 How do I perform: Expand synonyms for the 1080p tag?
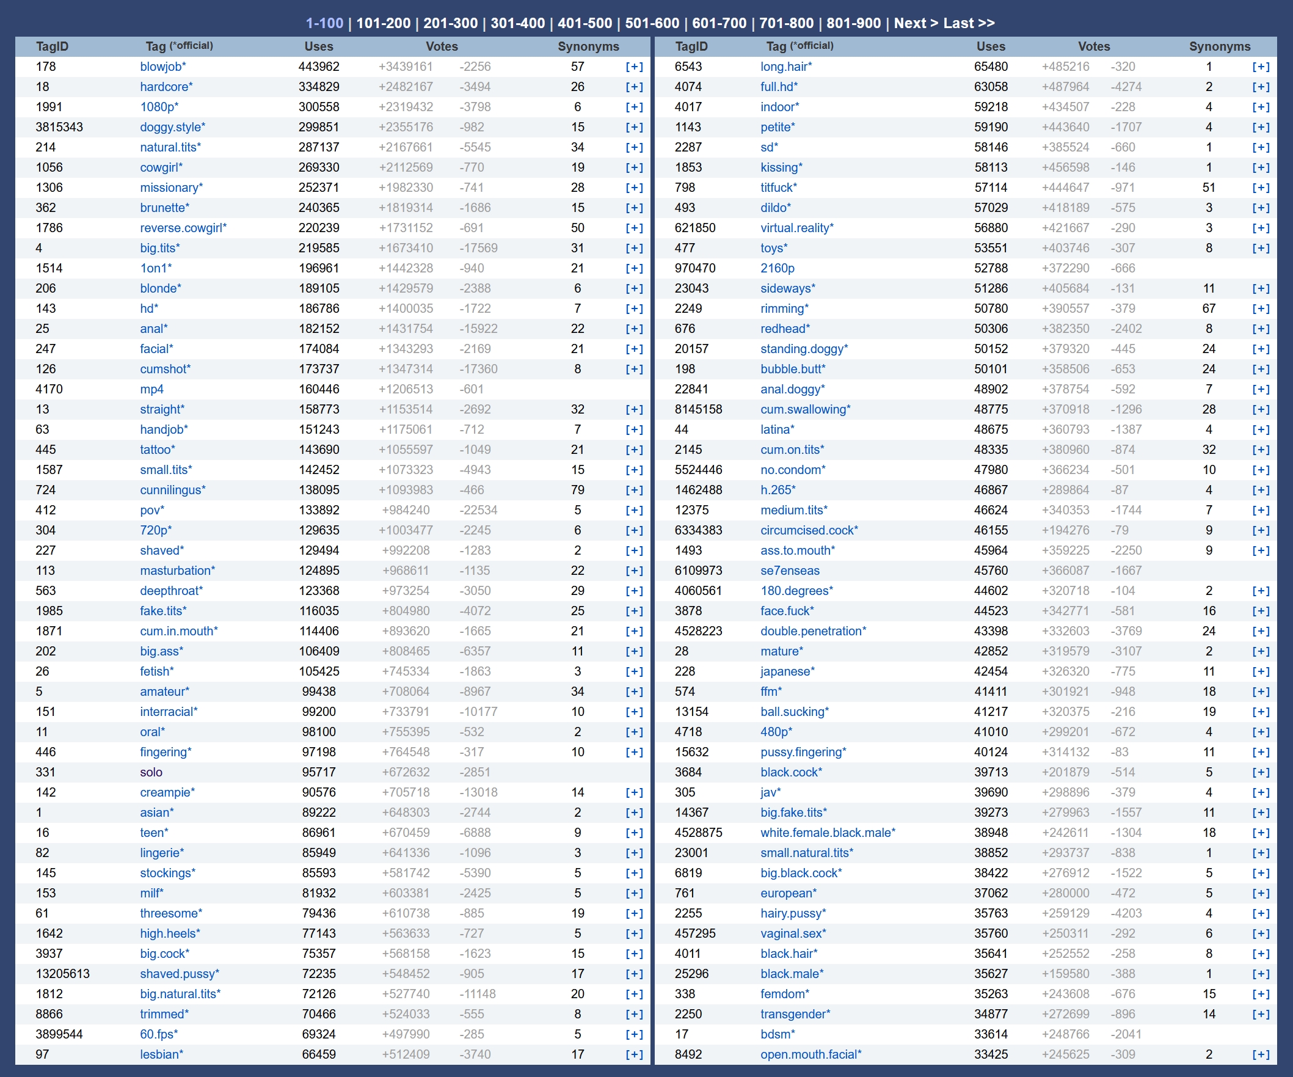pyautogui.click(x=633, y=107)
